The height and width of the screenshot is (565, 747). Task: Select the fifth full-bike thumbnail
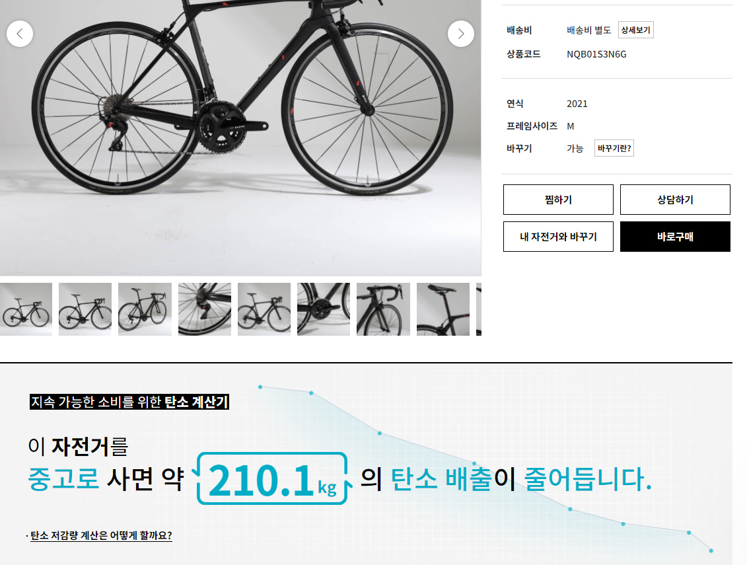[x=264, y=309]
